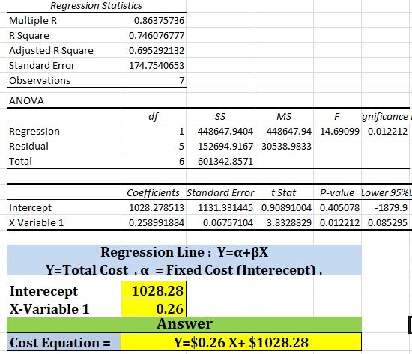Click the Regression Line formula banner
412x354 pixels.
[x=184, y=252]
